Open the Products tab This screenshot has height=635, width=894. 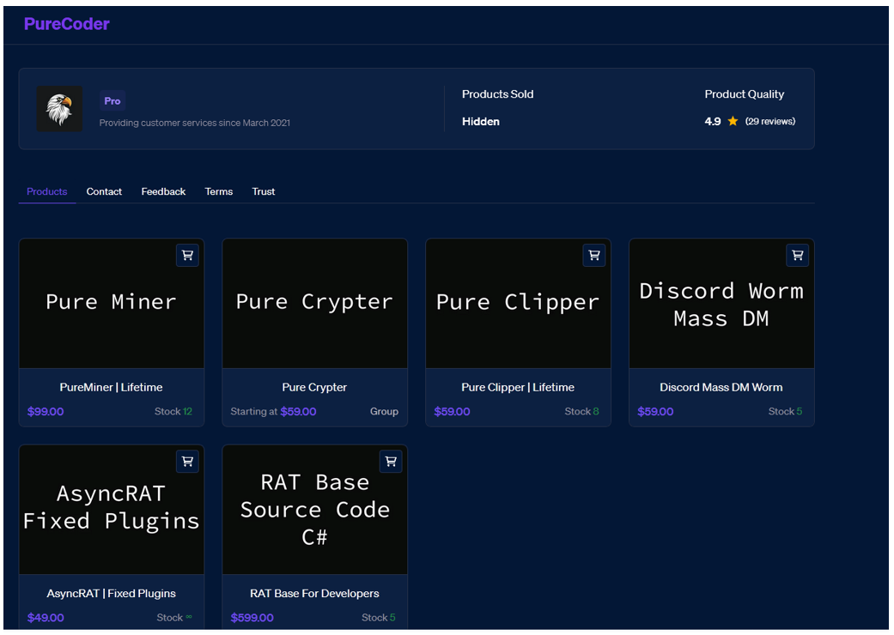(46, 191)
